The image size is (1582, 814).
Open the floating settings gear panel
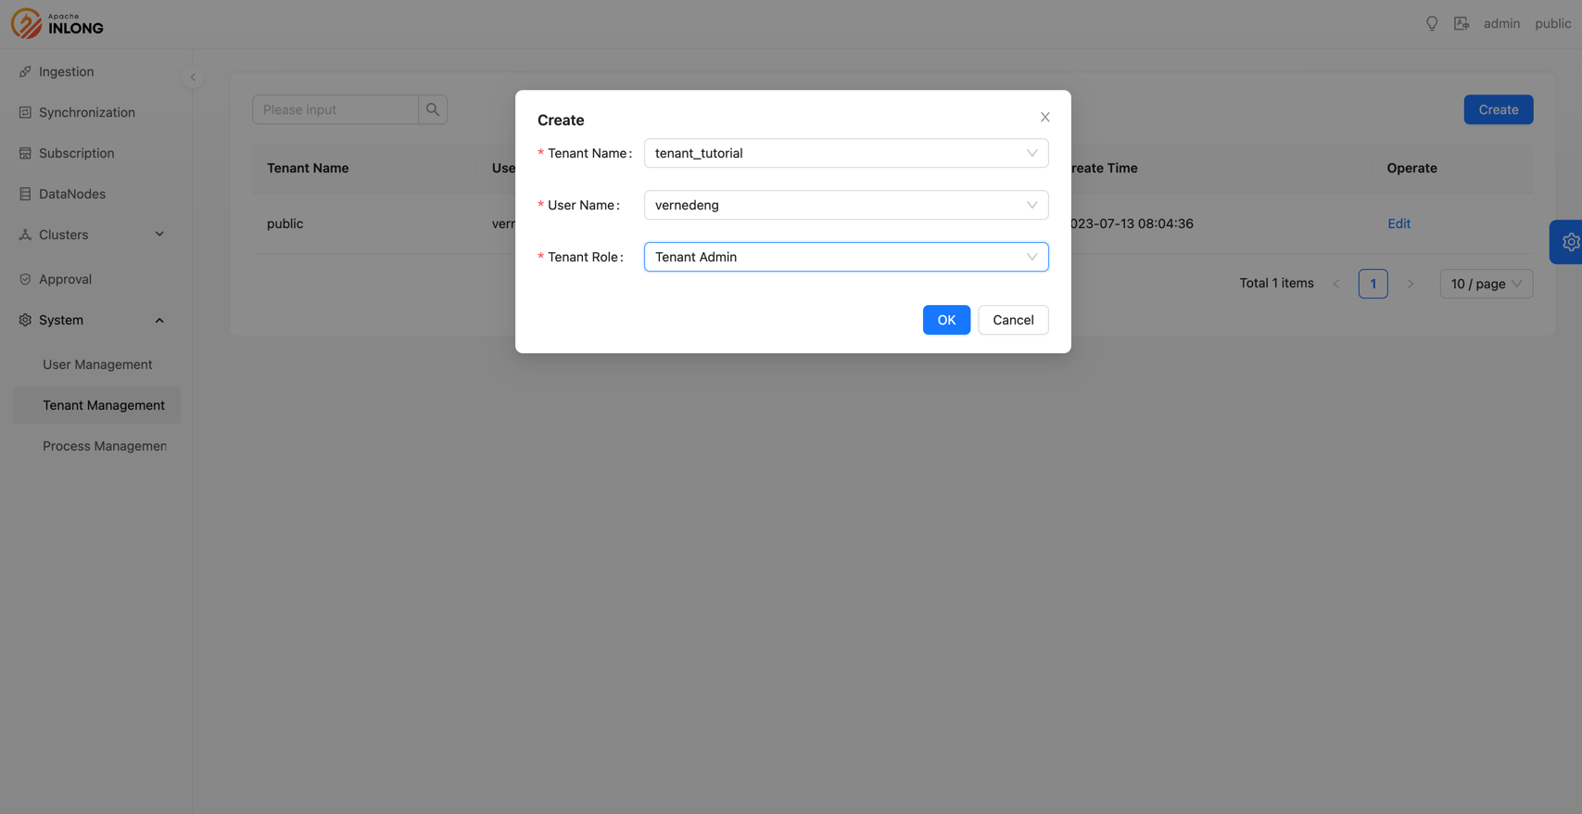coord(1569,242)
